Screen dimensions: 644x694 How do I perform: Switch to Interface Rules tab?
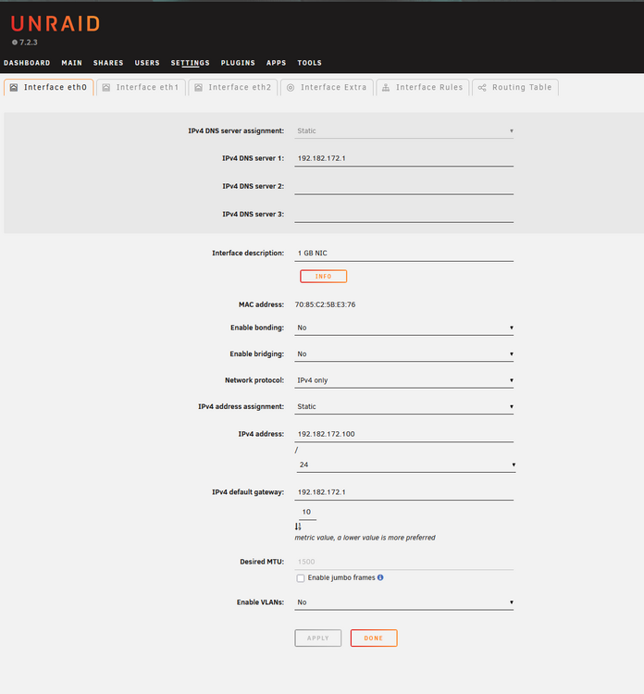422,88
